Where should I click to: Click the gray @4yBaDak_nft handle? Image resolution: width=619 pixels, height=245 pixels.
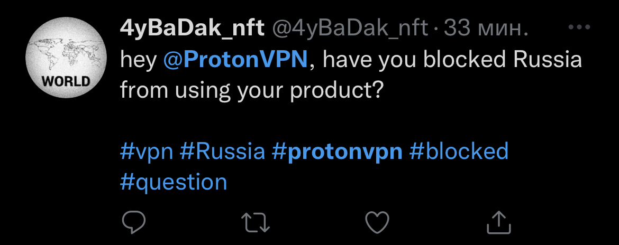point(350,29)
